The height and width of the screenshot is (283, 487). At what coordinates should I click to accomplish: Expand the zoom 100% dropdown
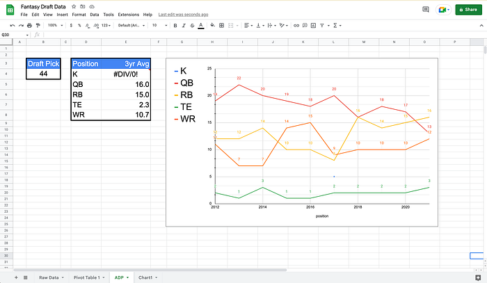point(55,26)
